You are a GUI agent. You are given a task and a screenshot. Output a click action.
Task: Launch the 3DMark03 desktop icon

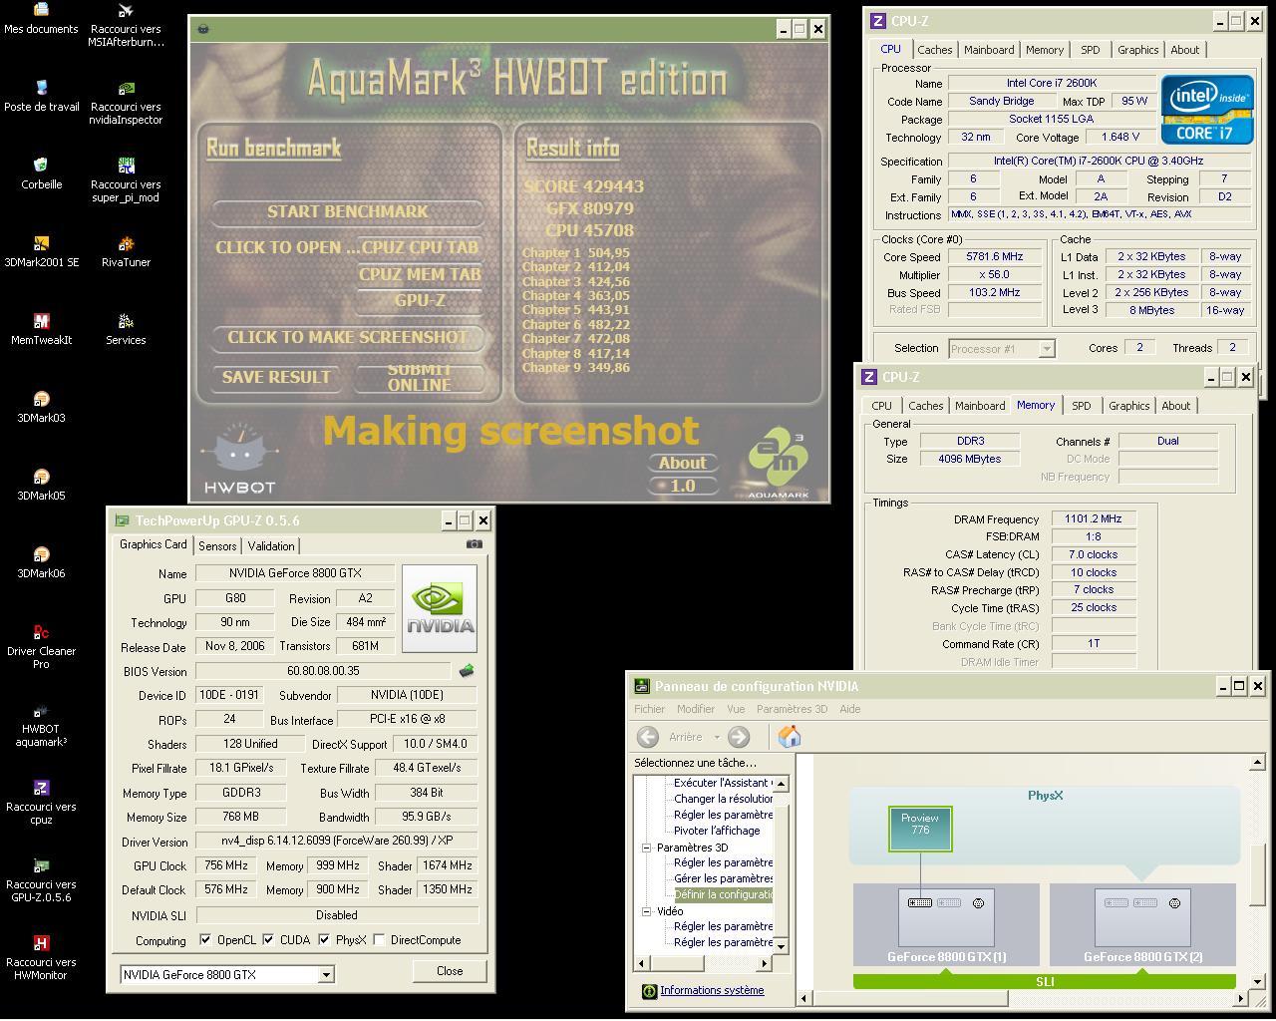click(41, 399)
